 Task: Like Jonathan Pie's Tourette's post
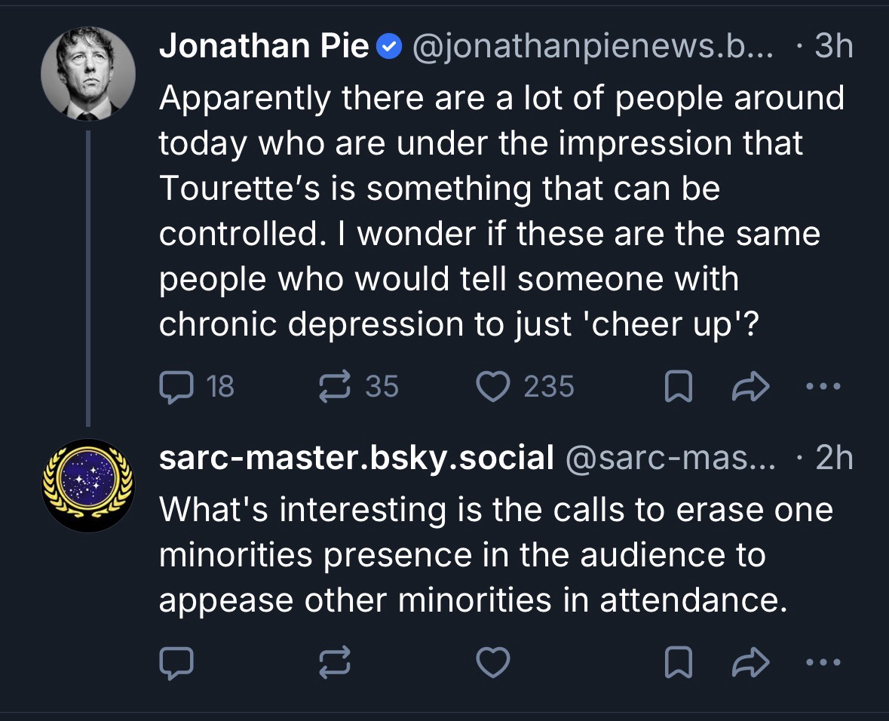tap(495, 387)
